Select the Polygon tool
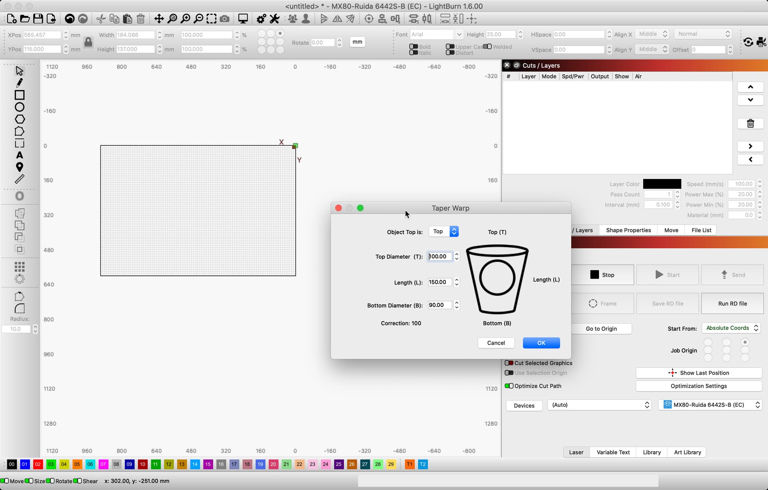Viewport: 768px width, 490px height. coord(19,119)
